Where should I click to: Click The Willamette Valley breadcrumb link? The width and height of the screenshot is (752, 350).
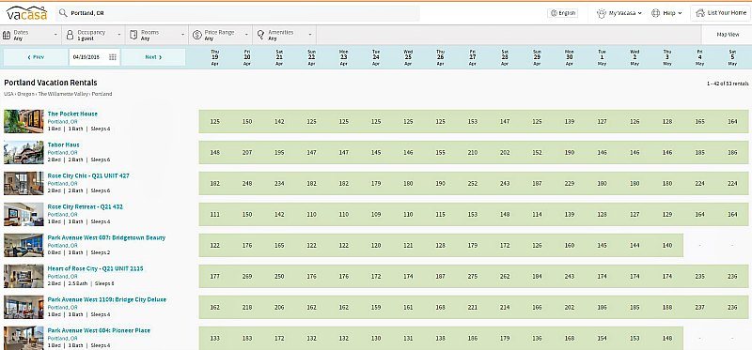(x=62, y=94)
